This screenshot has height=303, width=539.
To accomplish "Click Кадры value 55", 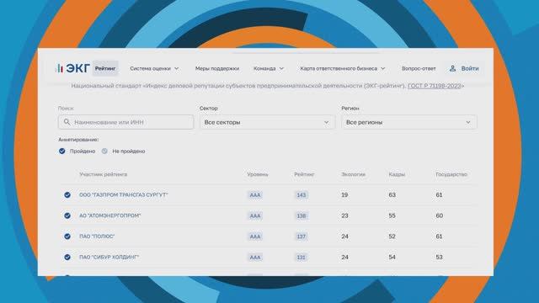I will coord(392,215).
